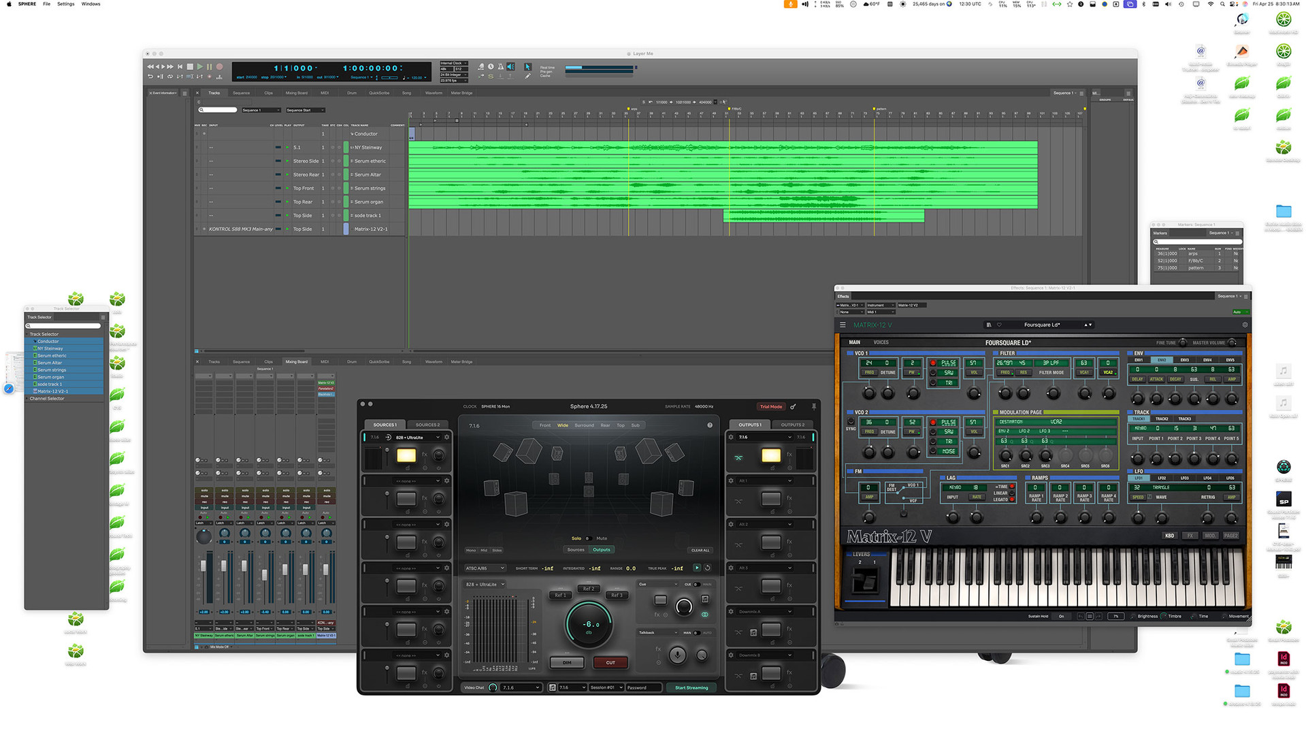The width and height of the screenshot is (1306, 735).
Task: Open the VOICES tab in Matrix-12 V
Action: click(881, 342)
